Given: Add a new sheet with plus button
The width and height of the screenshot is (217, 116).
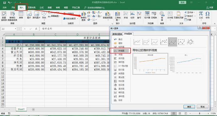Looking at the screenshot, I should tap(33, 109).
